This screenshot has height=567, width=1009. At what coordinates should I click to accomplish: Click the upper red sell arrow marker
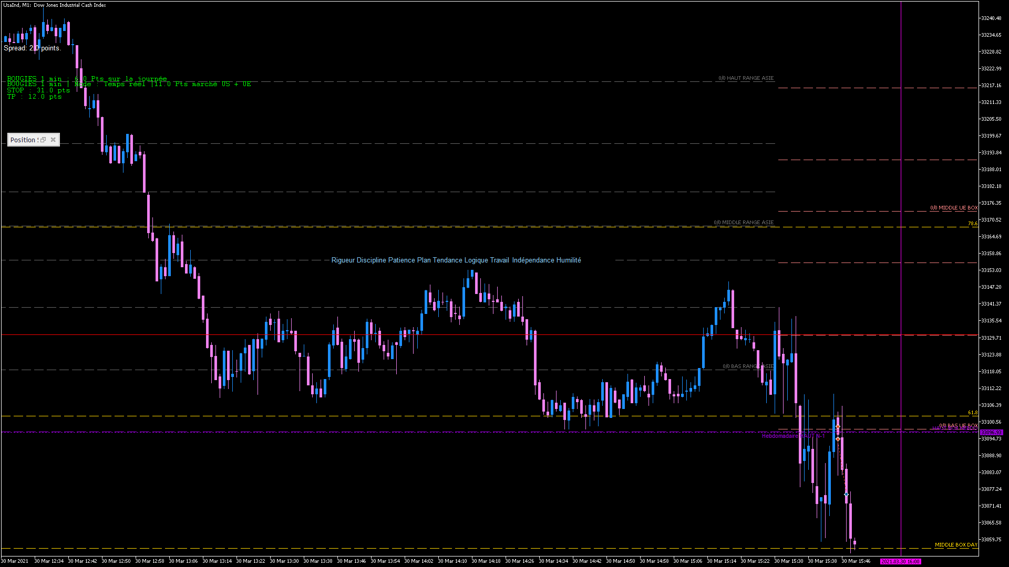coord(838,427)
